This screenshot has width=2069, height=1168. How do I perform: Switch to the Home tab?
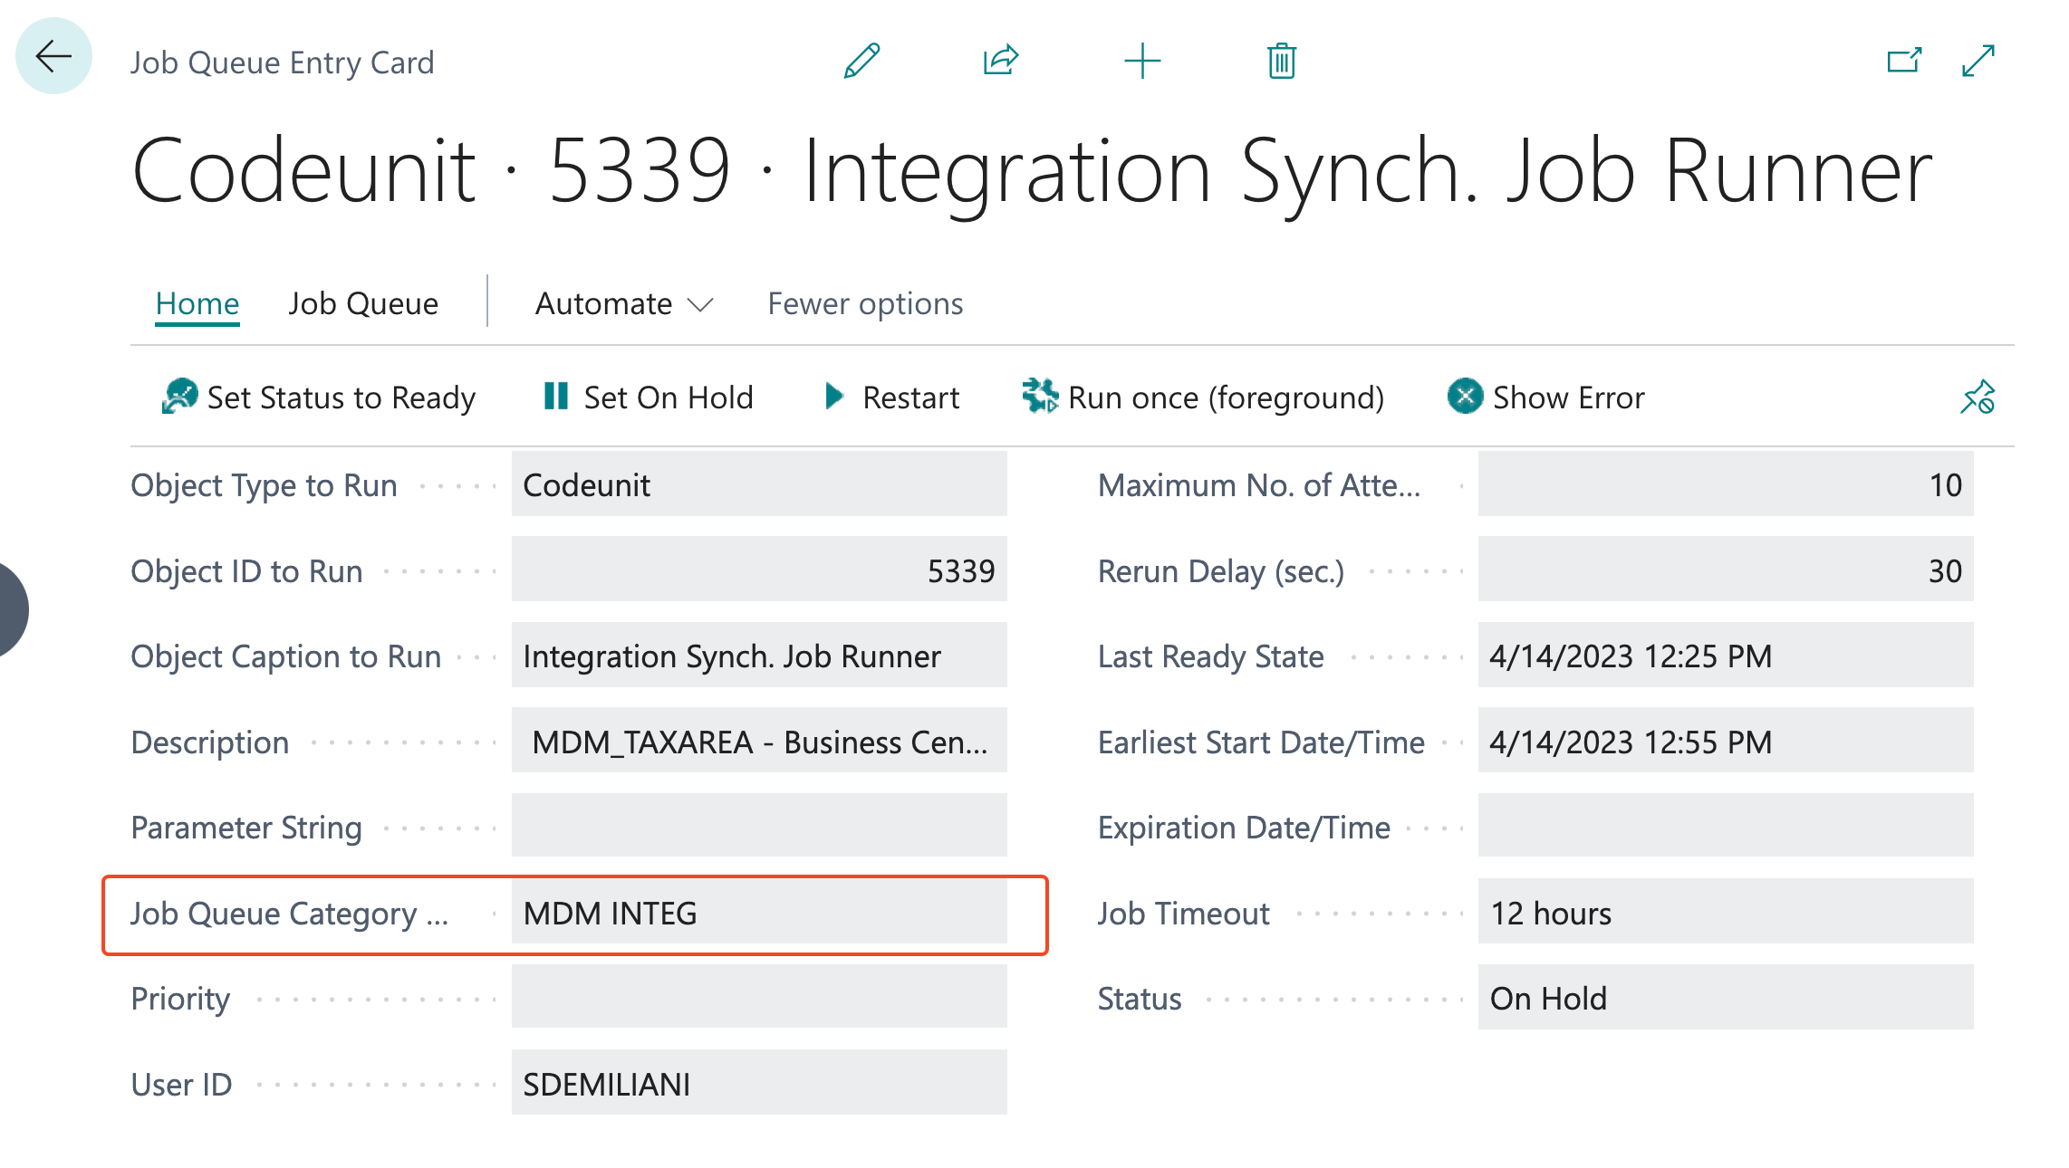197,303
